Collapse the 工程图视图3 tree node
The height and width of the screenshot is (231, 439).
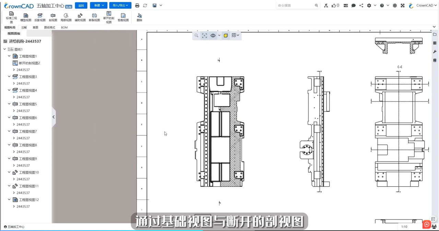point(9,77)
